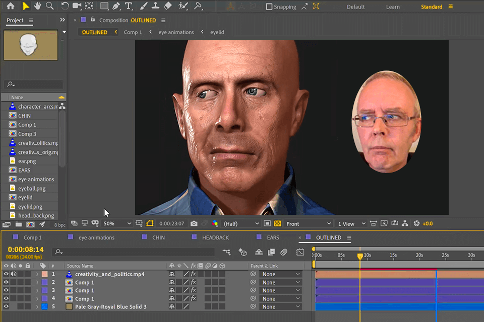Enable Motion Blur for the composition

(284, 253)
